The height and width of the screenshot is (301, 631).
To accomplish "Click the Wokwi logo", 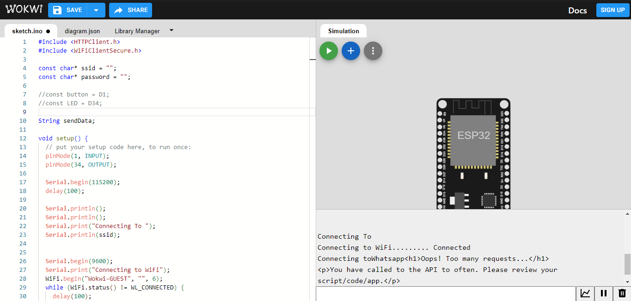I will (x=24, y=10).
